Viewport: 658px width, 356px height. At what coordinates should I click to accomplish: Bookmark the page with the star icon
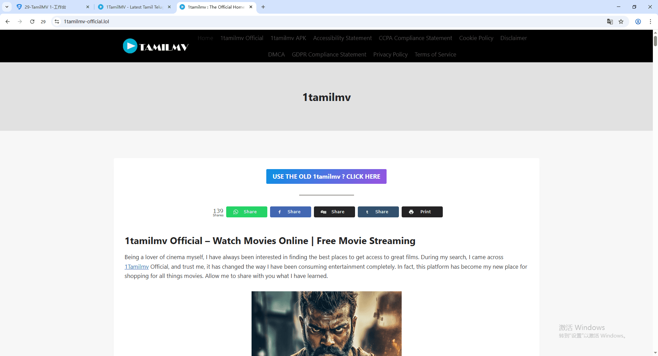point(621,21)
